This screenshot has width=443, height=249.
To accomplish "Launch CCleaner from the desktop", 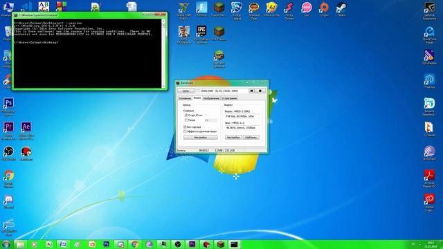I will click(429, 129).
